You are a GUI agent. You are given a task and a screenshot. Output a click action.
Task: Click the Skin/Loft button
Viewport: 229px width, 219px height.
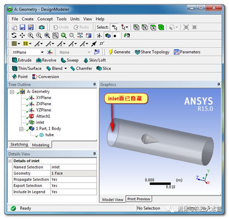pyautogui.click(x=95, y=60)
